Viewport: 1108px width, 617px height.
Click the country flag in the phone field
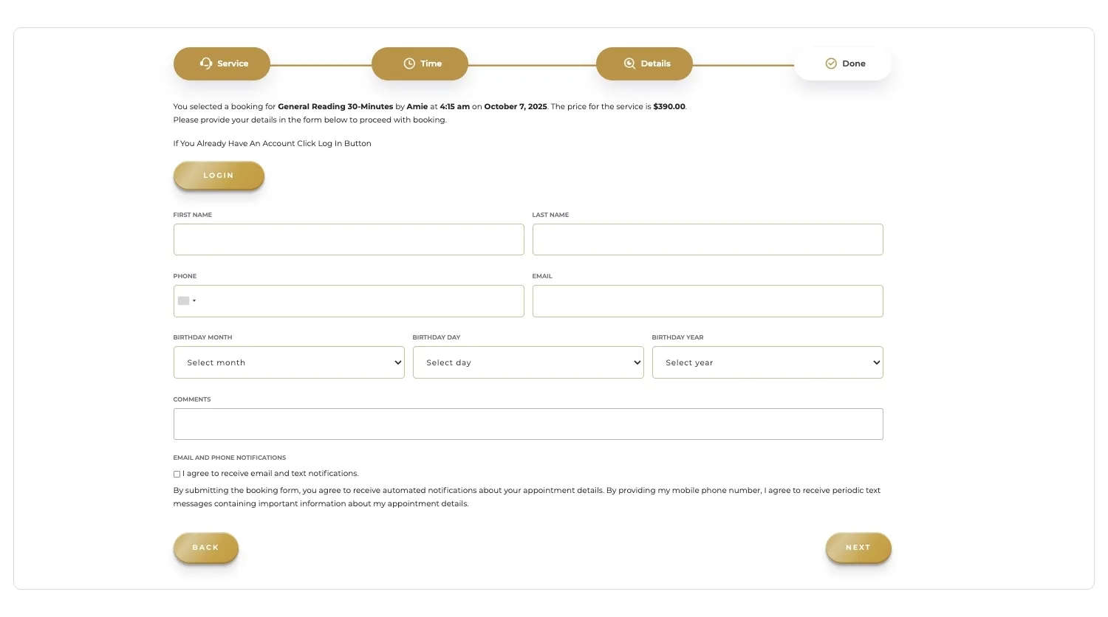182,300
